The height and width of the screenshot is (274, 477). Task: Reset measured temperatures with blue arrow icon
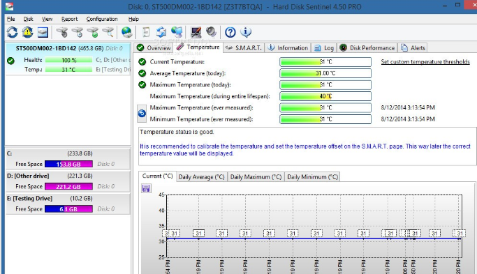pyautogui.click(x=142, y=114)
